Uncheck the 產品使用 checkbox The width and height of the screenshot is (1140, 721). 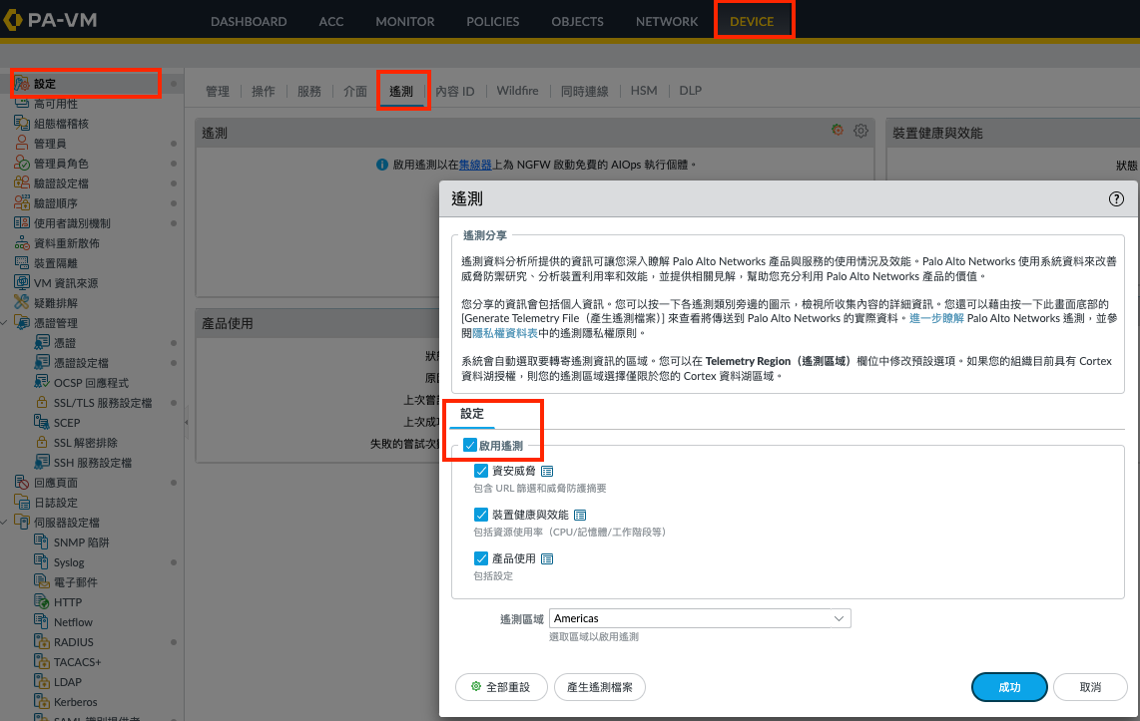(x=480, y=558)
